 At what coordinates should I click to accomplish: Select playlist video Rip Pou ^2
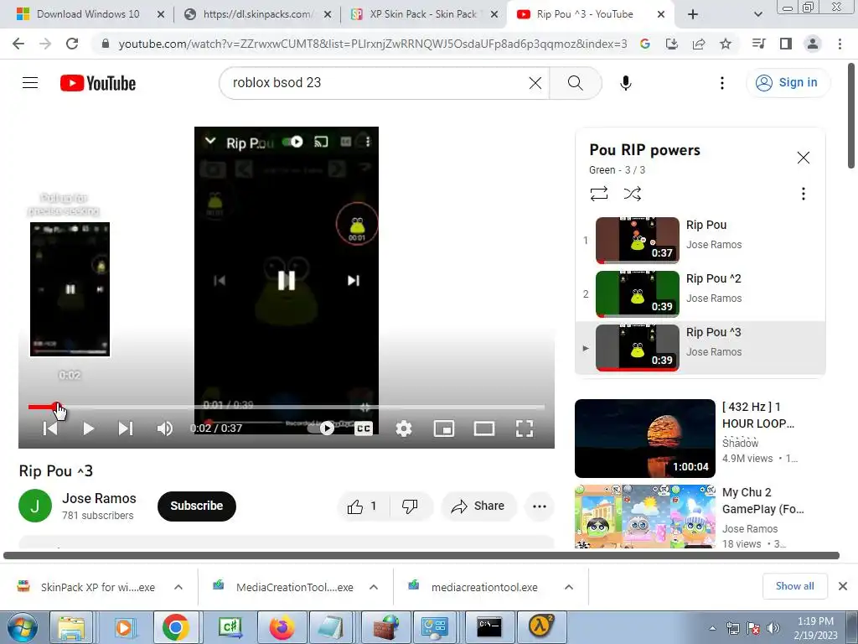700,293
